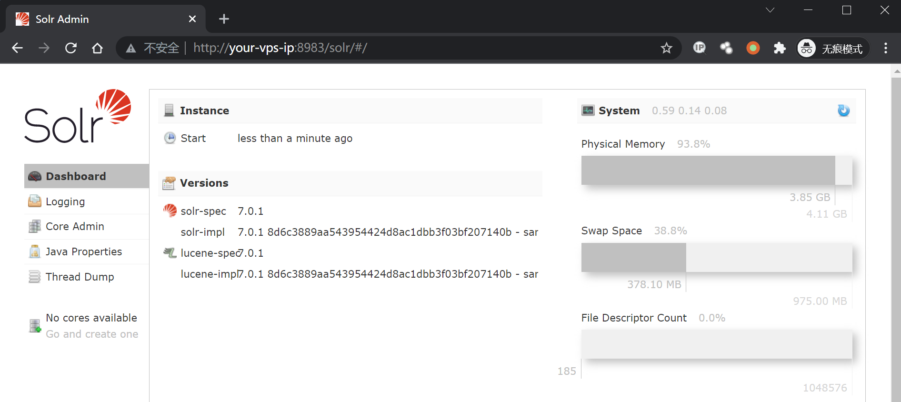The width and height of the screenshot is (901, 402).
Task: Open a new browser tab
Action: pos(224,19)
